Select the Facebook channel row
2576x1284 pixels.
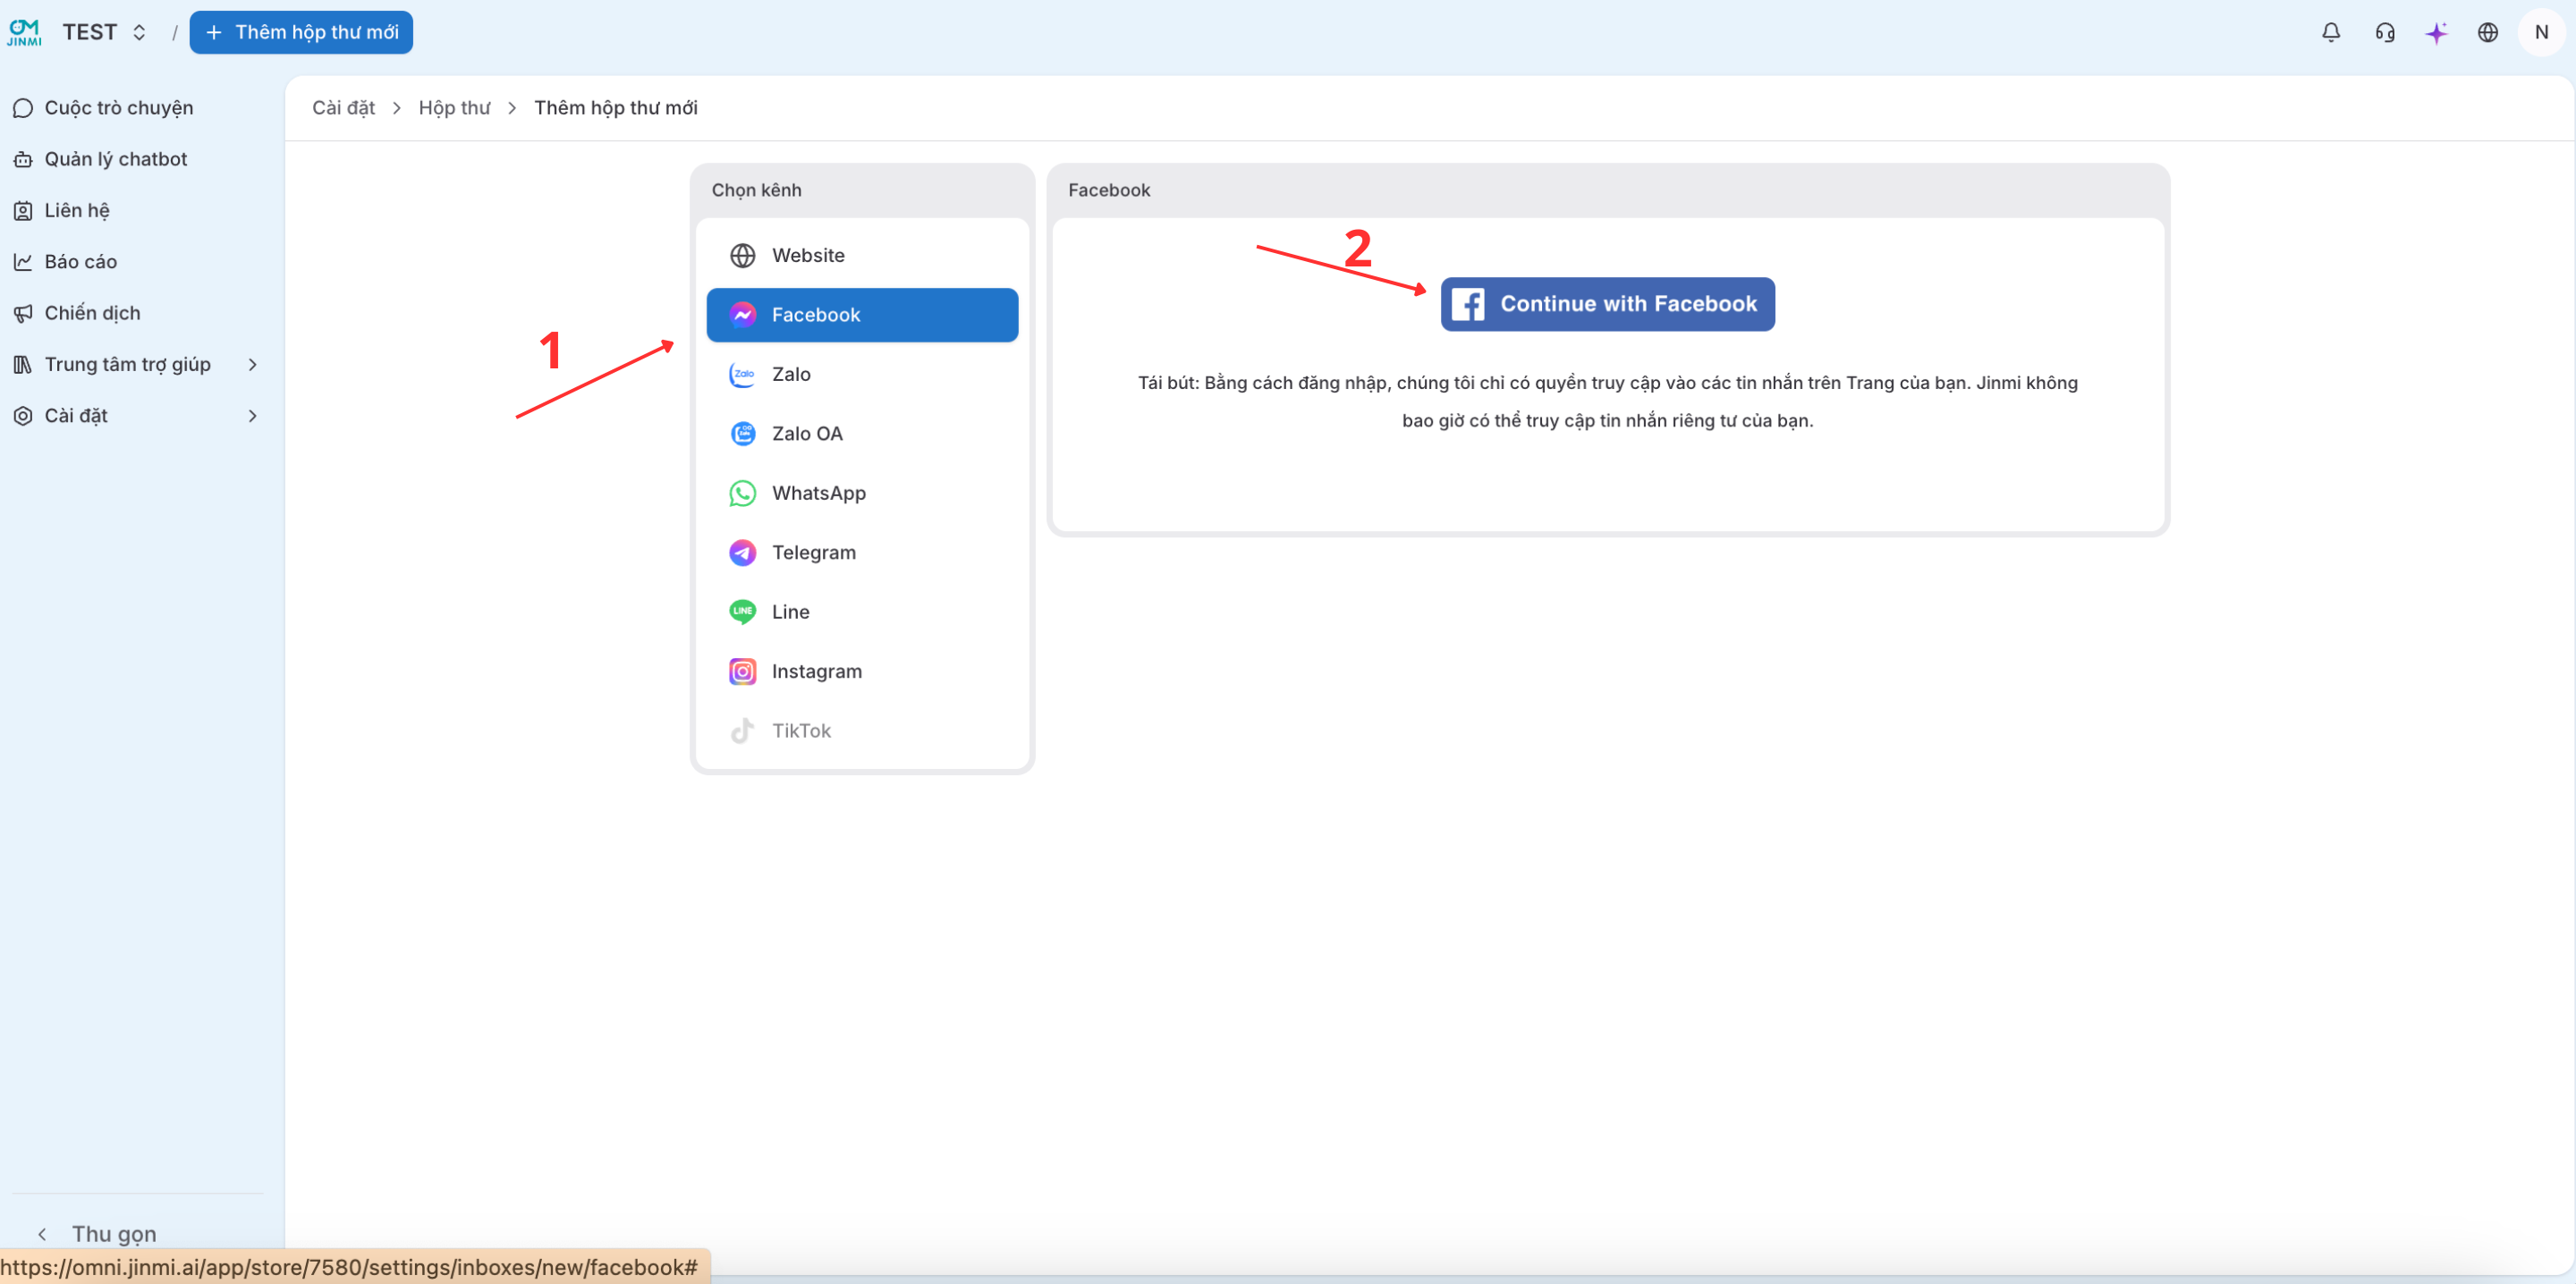coord(862,314)
